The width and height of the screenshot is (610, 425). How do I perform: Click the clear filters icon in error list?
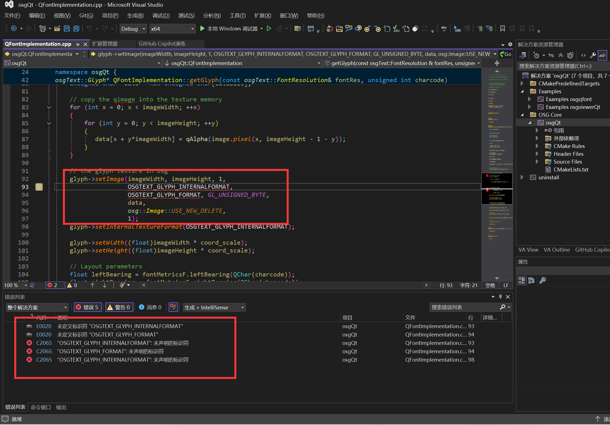(x=173, y=307)
